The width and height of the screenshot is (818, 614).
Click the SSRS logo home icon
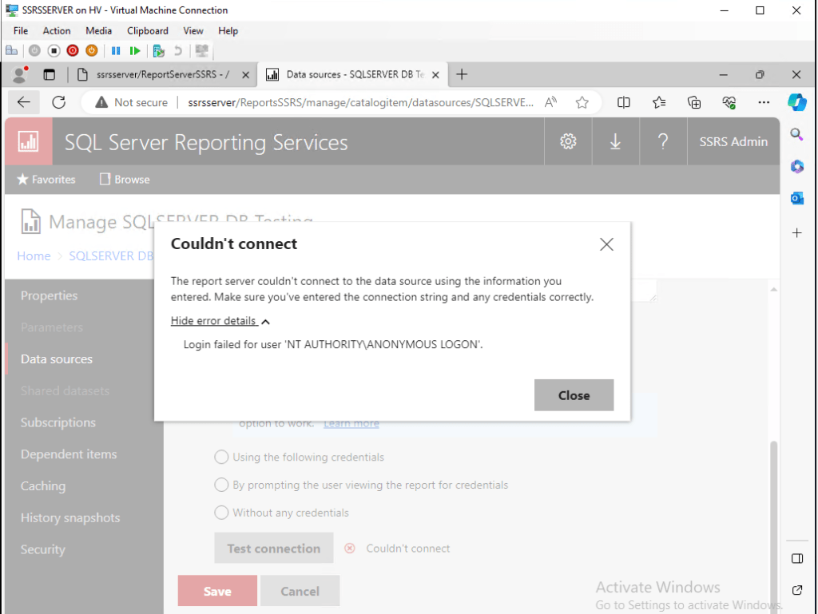pyautogui.click(x=28, y=141)
